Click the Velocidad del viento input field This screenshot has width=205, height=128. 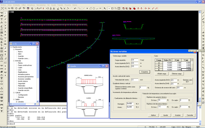tap(134, 80)
